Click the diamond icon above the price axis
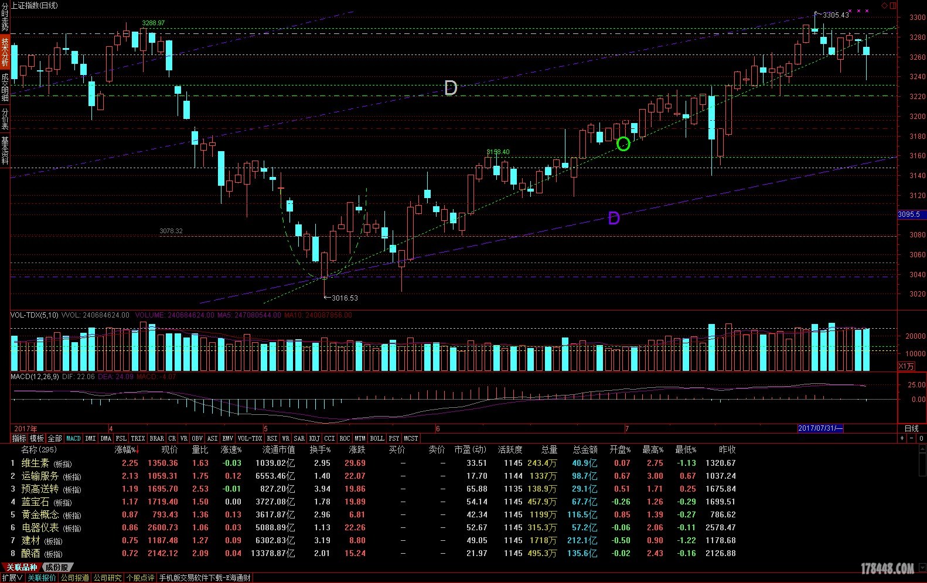This screenshot has width=927, height=583. 884,5
